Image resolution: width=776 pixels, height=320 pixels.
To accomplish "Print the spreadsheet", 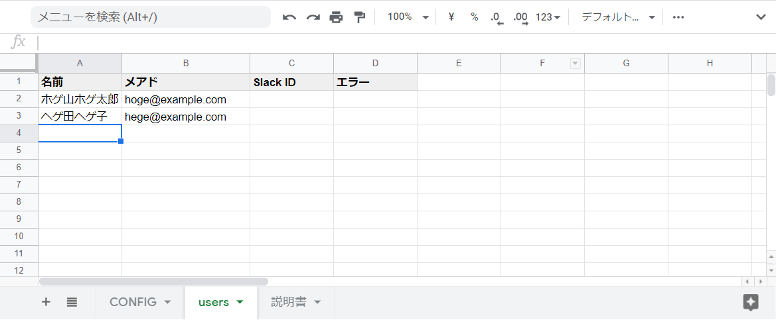I will coord(336,17).
